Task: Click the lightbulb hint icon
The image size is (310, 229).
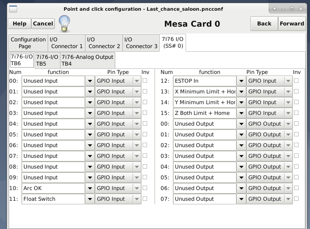Action: [x=64, y=23]
